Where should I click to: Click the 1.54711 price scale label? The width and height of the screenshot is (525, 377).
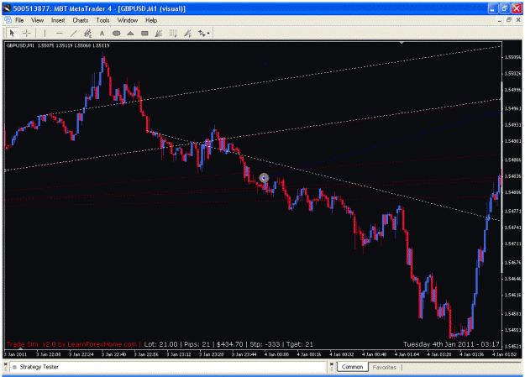[512, 243]
